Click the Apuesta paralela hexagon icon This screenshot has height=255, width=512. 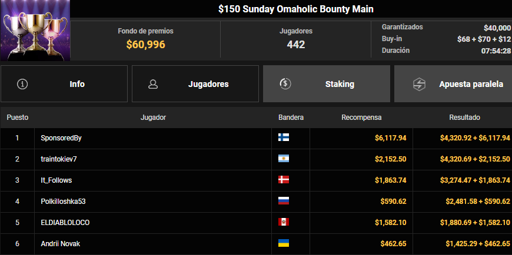click(419, 84)
